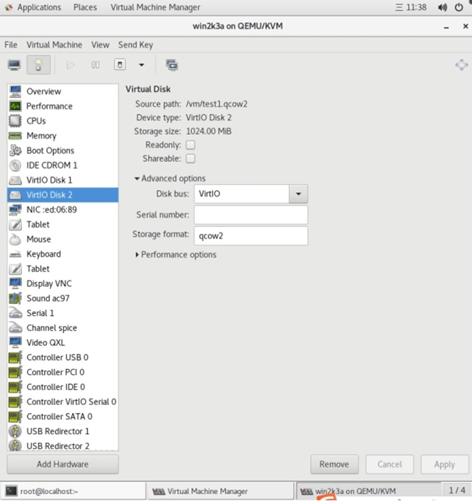Image resolution: width=472 pixels, height=501 pixels.
Task: Switch to Virtual Machine Manager taskbar window
Action: tap(220, 491)
